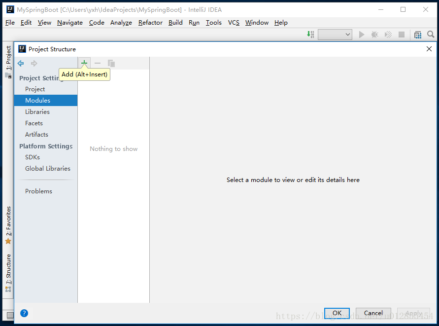Click the forward navigation arrow

(x=34, y=63)
